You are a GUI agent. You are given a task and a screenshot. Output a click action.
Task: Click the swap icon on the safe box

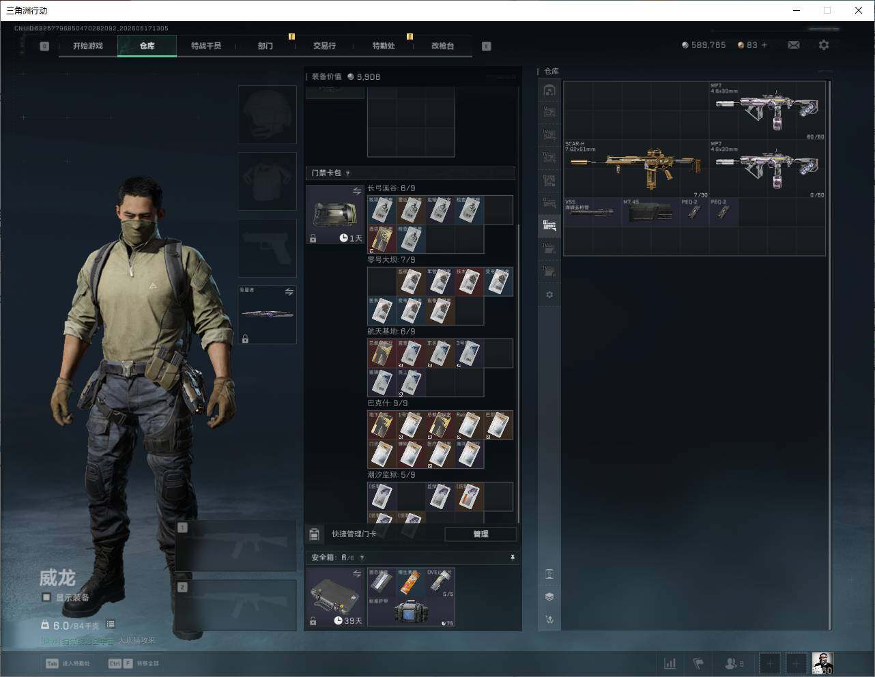point(356,574)
